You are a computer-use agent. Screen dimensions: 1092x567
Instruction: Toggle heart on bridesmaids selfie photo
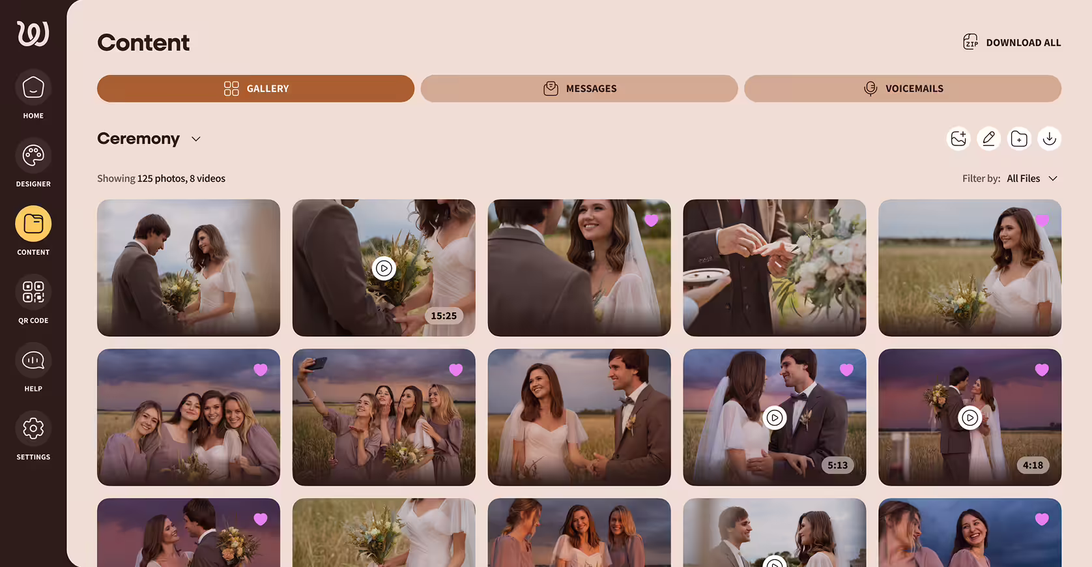[x=456, y=370]
